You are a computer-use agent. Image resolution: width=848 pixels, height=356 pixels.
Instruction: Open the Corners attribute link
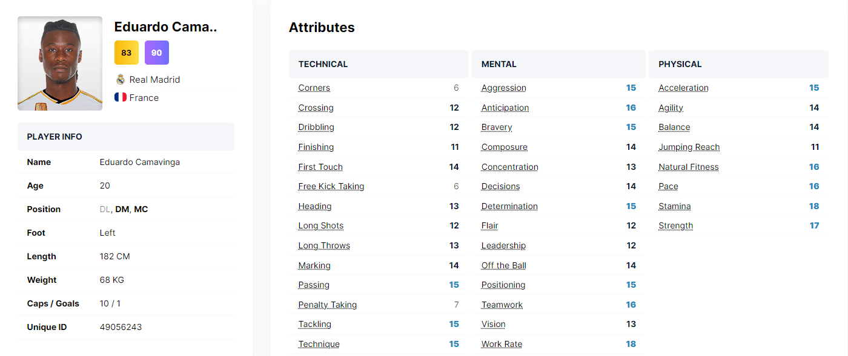(x=314, y=88)
